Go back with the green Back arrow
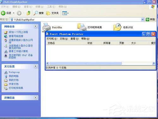This screenshot has height=119, width=158. (3, 13)
